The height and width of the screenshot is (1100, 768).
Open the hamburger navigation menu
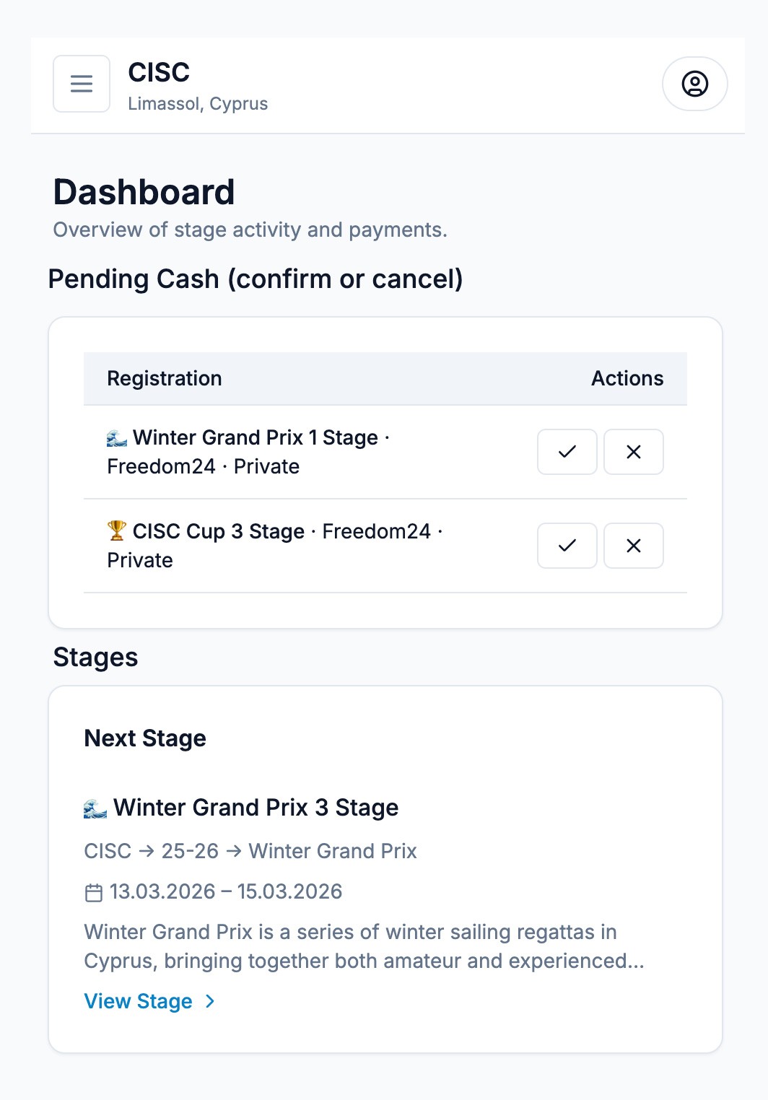81,84
